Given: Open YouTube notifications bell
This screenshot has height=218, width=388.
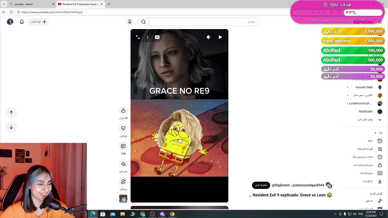Looking at the screenshot, I should tap(22, 22).
